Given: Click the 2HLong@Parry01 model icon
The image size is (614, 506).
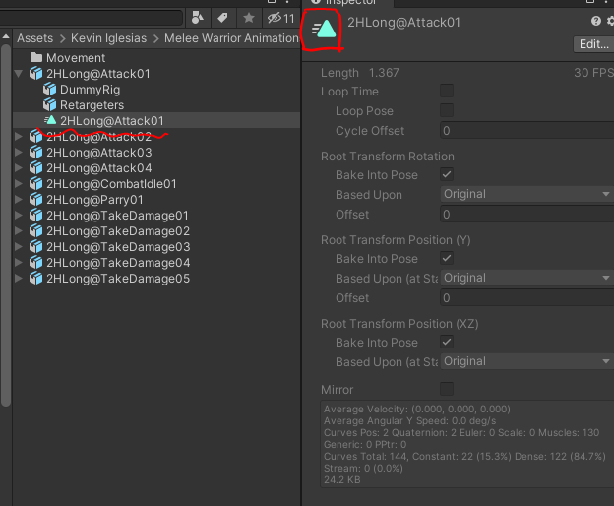Looking at the screenshot, I should 36,200.
